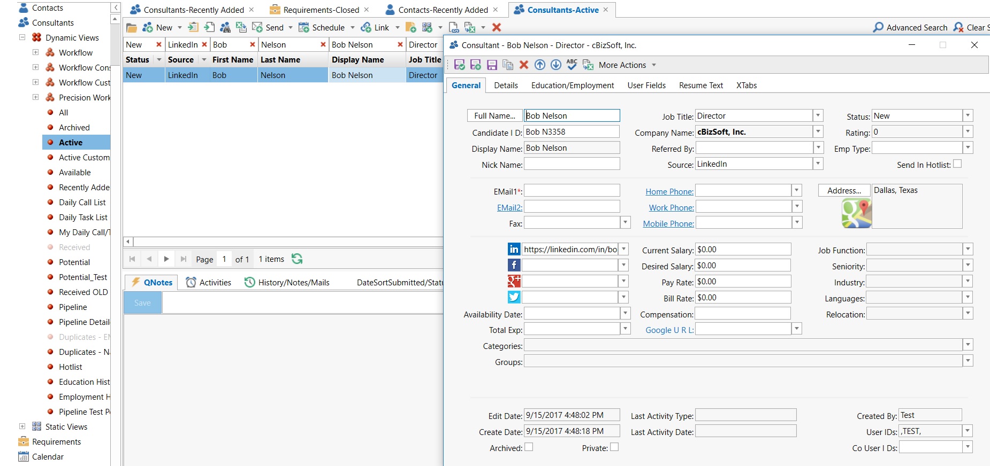Go to previous record with up arrow icon

click(x=540, y=65)
